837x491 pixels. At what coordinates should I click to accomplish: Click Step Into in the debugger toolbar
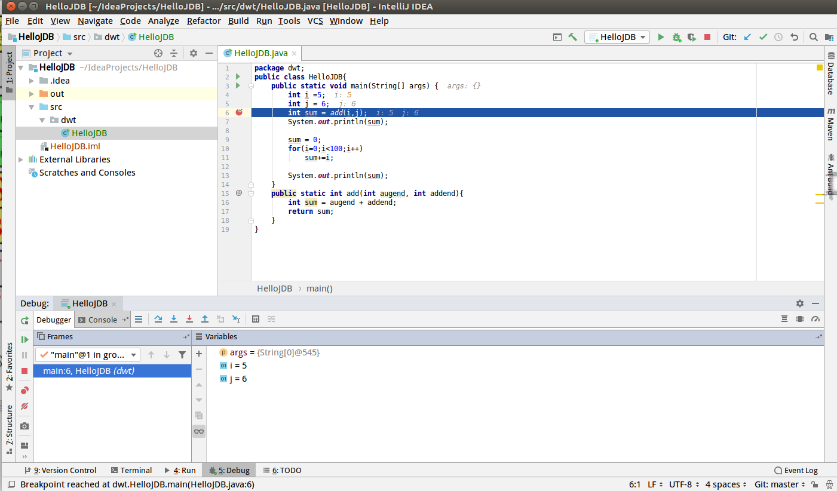click(174, 320)
